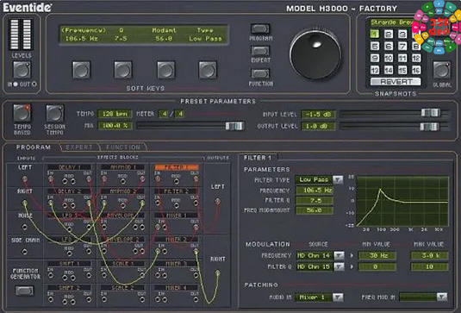
Task: Toggle the Tempo Based button
Action: 22,113
